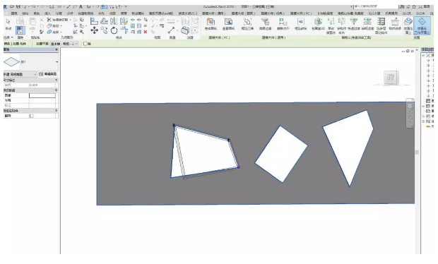This screenshot has height=264, width=438.
Task: Click the red X delete icon
Action: pyautogui.click(x=146, y=32)
